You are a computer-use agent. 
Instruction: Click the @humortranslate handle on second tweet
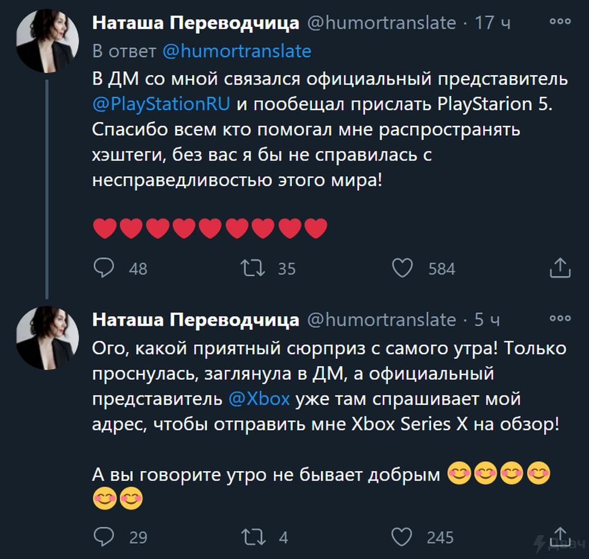(381, 320)
